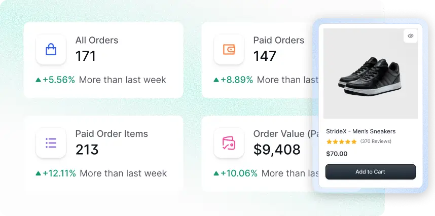The width and height of the screenshot is (435, 216).
Task: Open the (370 Reviews) link
Action: pos(376,141)
